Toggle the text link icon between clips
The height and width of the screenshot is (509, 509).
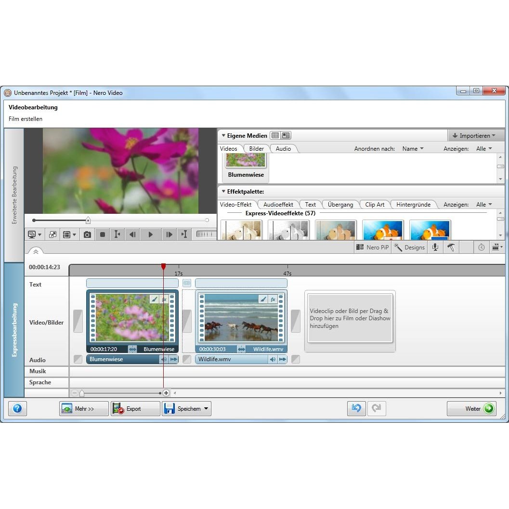click(187, 283)
